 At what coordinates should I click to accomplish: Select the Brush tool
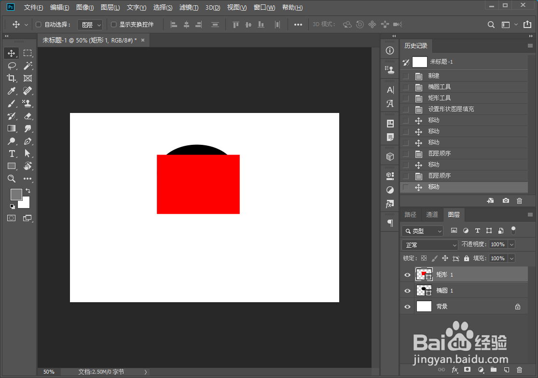pyautogui.click(x=11, y=103)
